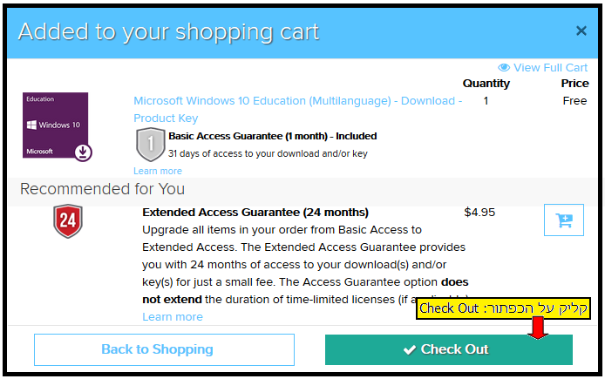
Task: Click the Basic Access Guarantee included text
Action: tap(272, 136)
